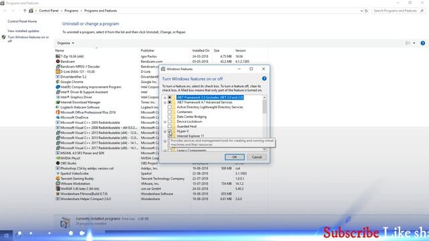Viewport: 429px width, 241px height.
Task: Click the Microsoft OneDrive cloud icon
Action: pyautogui.click(x=58, y=118)
